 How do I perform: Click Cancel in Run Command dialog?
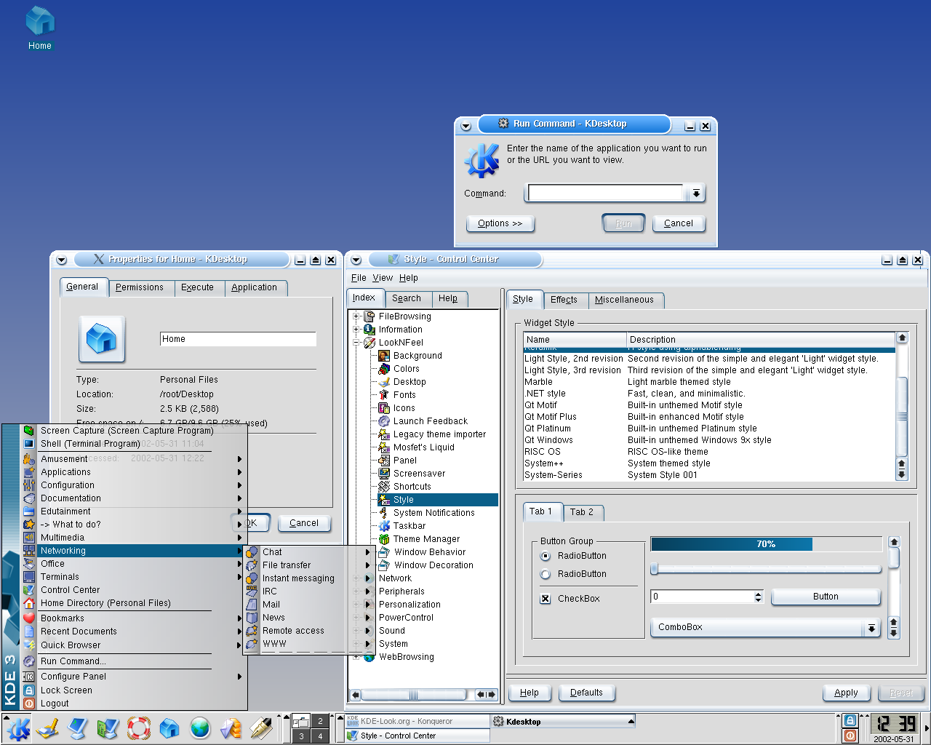point(679,223)
